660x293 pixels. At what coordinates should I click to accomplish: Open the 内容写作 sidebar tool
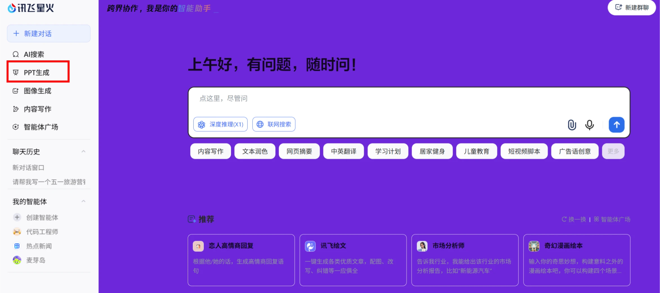[37, 109]
